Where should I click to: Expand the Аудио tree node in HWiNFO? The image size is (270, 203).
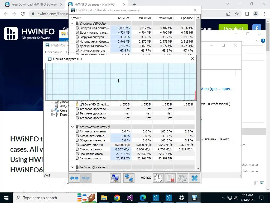tap(52, 106)
